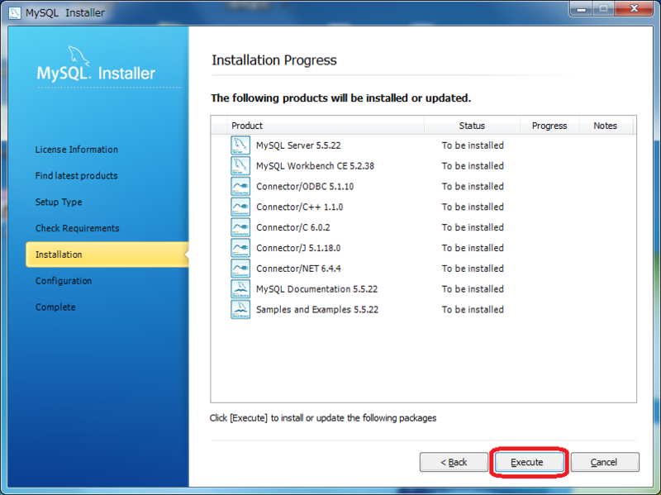Click Connector/J's To be installed status

pyautogui.click(x=473, y=248)
